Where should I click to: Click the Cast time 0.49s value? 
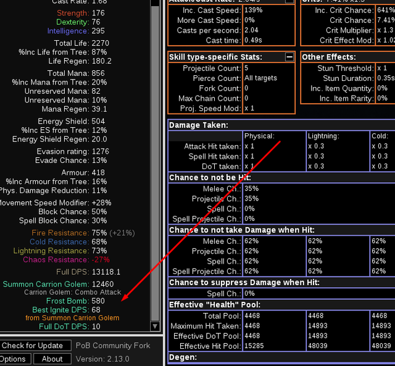pos(253,40)
